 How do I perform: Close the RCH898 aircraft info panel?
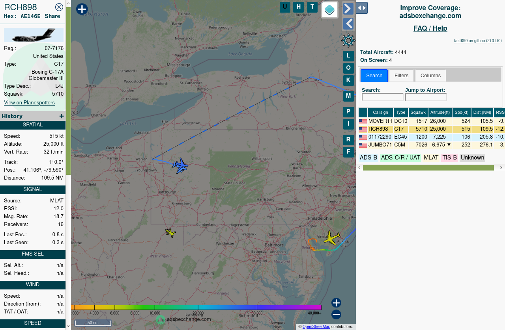[x=59, y=7]
